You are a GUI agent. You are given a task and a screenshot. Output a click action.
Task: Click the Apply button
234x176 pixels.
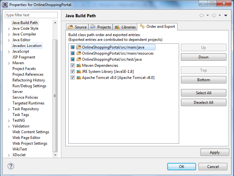coord(215,152)
